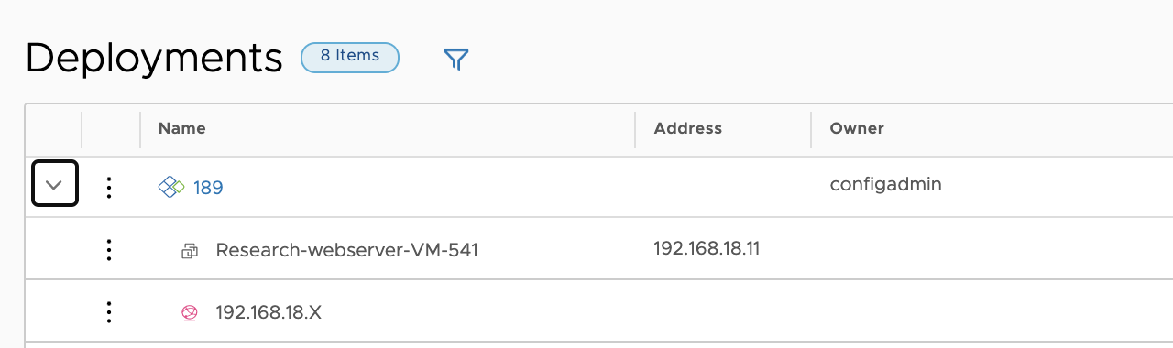
Task: Sort by the Address column header
Action: coord(688,128)
